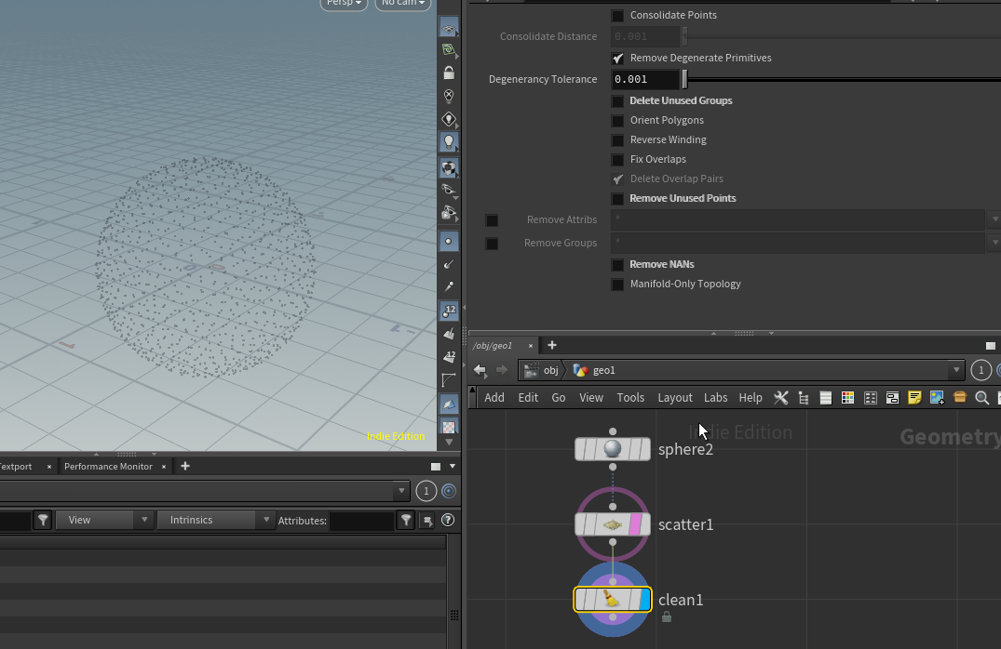Select the scatter1 node
This screenshot has height=649, width=1001.
pyautogui.click(x=612, y=524)
